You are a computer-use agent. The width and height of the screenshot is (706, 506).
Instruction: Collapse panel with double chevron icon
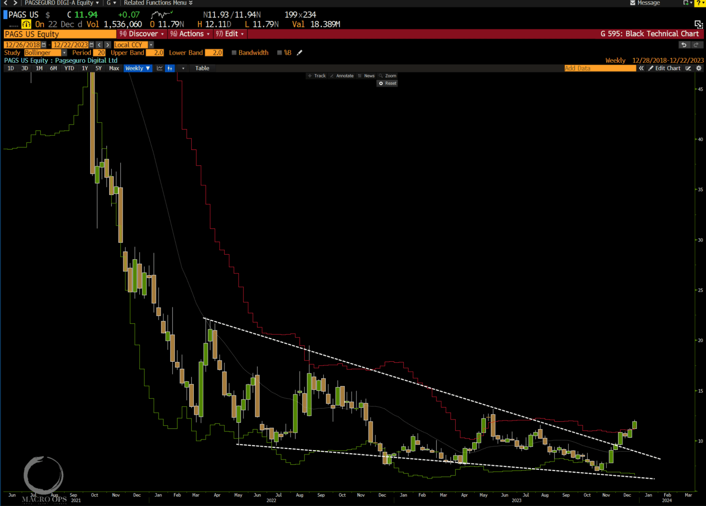641,68
